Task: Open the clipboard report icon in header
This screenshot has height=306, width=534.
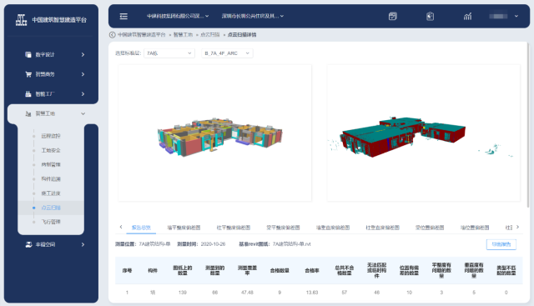Action: [x=431, y=16]
